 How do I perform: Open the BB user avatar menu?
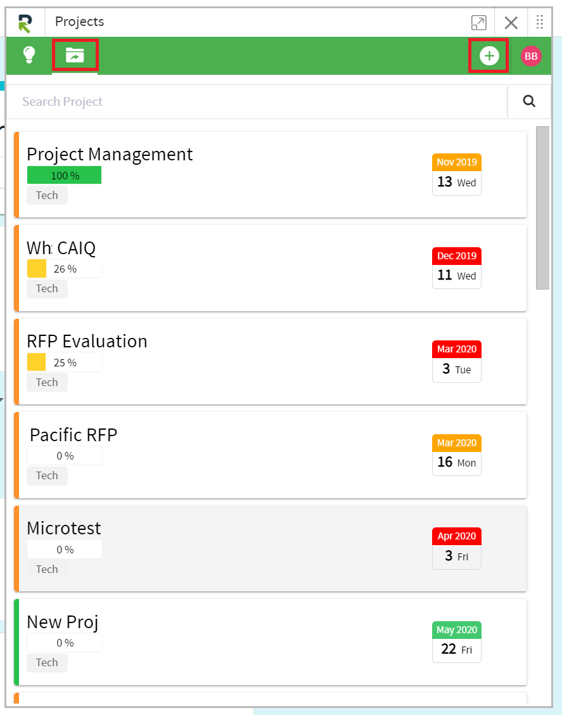click(531, 56)
